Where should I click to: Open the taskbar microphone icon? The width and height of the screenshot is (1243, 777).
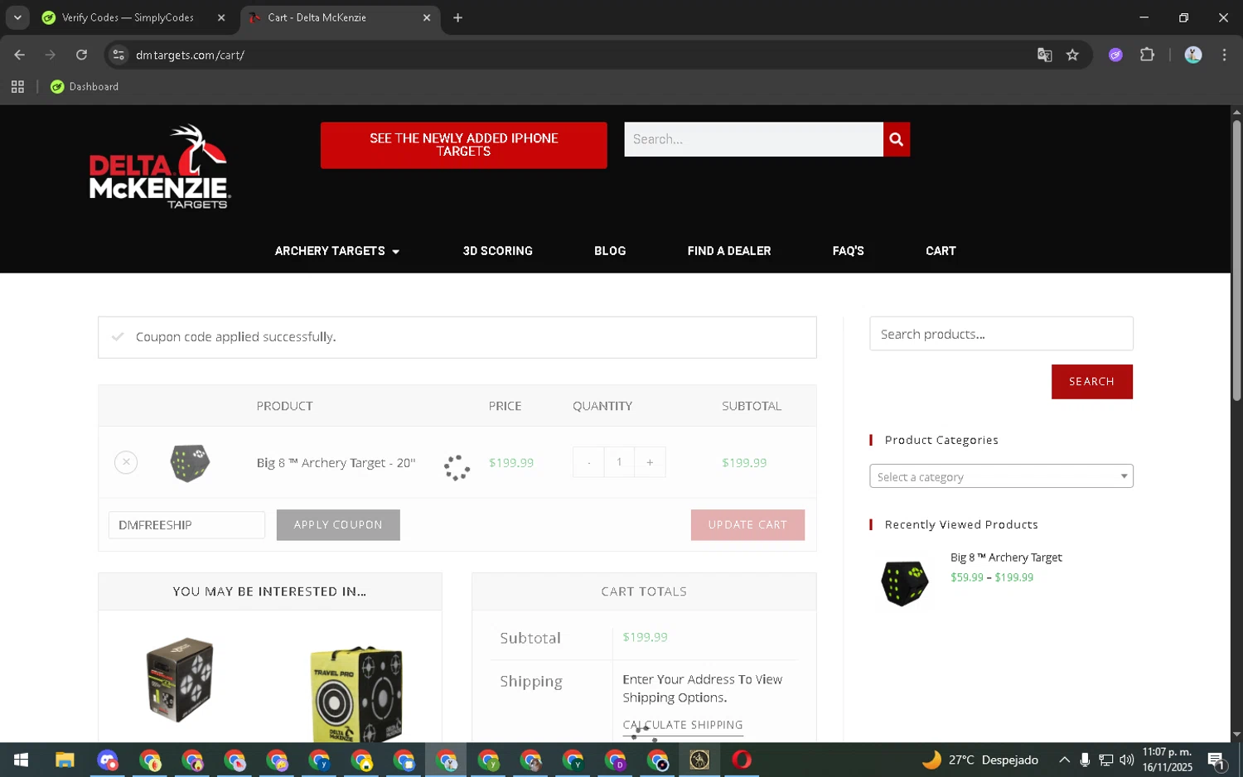pyautogui.click(x=1085, y=760)
